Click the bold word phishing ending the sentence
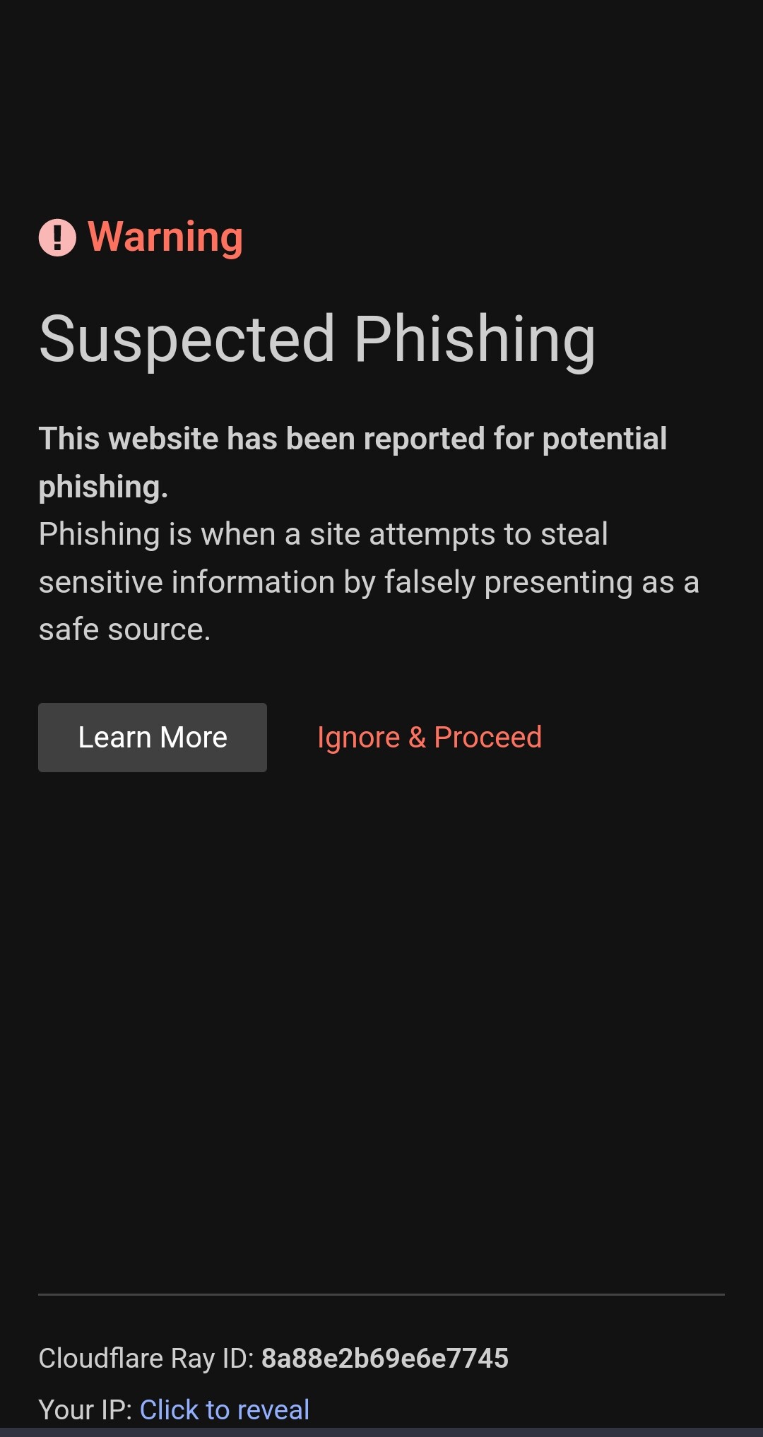The width and height of the screenshot is (763, 1437). coord(103,487)
